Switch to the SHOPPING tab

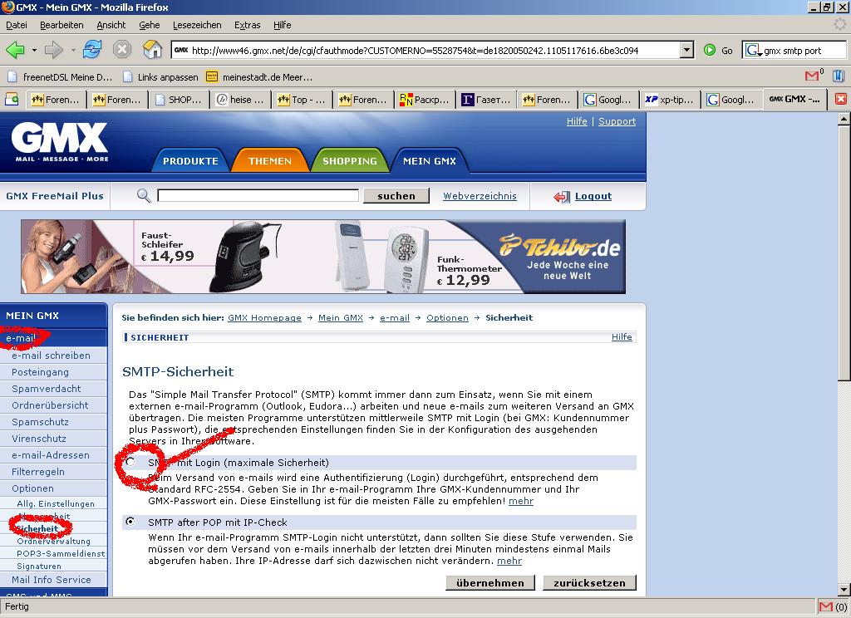click(x=350, y=160)
